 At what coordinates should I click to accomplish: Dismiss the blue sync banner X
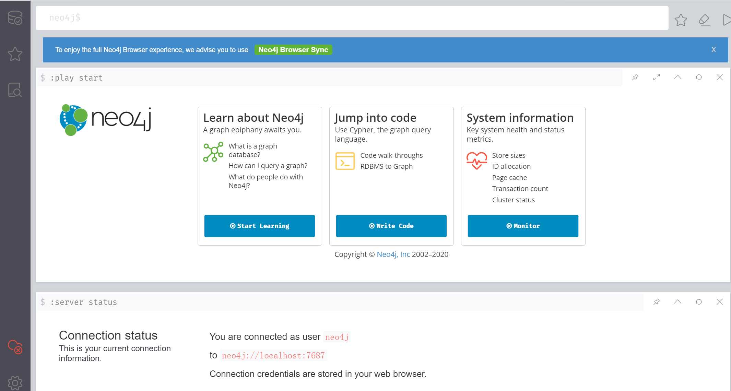714,50
